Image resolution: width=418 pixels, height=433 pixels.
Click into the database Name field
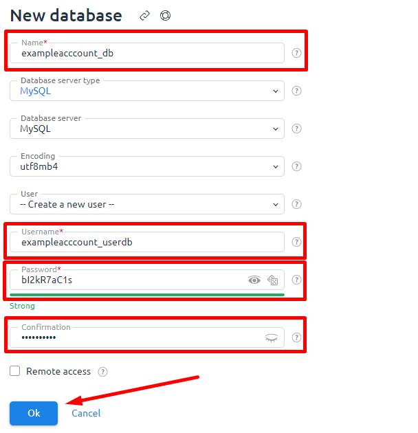pyautogui.click(x=147, y=53)
